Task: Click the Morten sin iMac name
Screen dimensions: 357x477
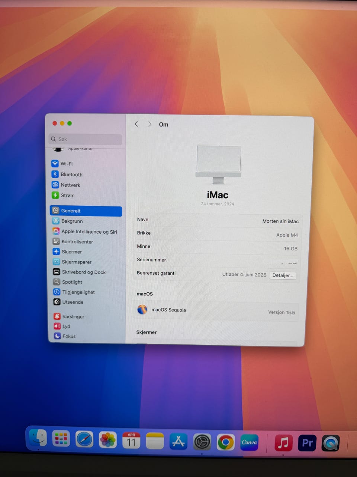Action: click(x=280, y=221)
